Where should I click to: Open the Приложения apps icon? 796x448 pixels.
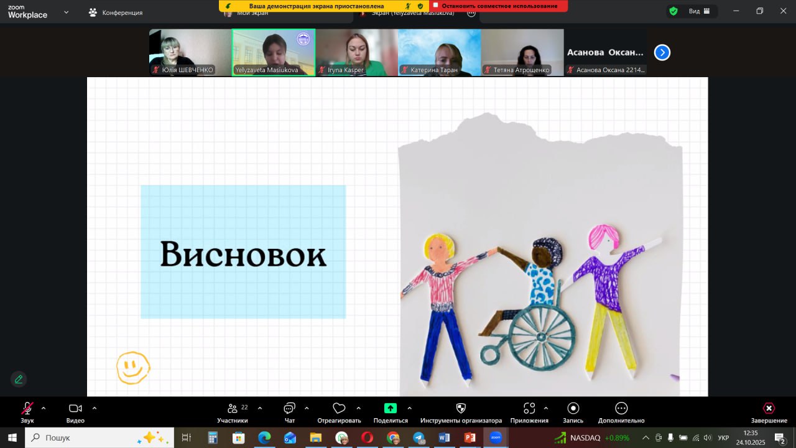click(529, 409)
